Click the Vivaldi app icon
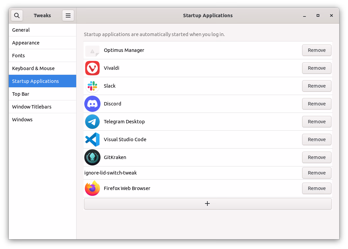 [92, 68]
